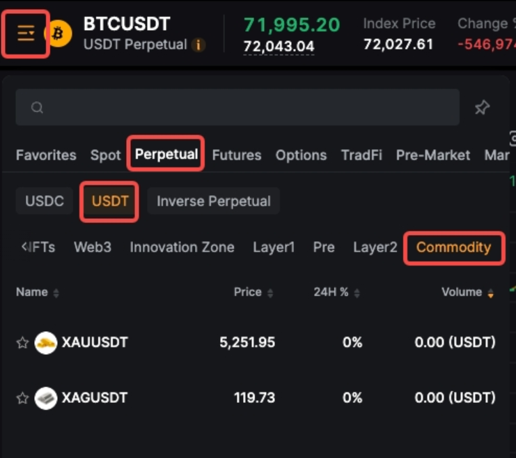Select the Inverse Perpetual button

[213, 201]
